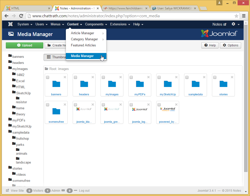Open the Chrome hamburger menu icon
This screenshot has width=250, height=196.
(x=244, y=16)
